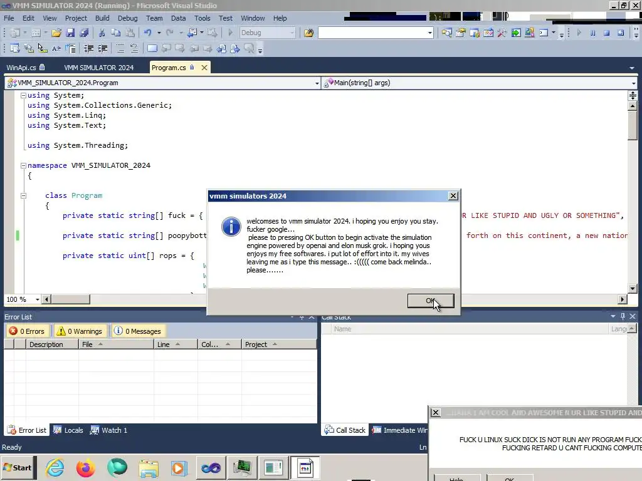
Task: Click the Start Page green arrow icon
Action: [516, 33]
